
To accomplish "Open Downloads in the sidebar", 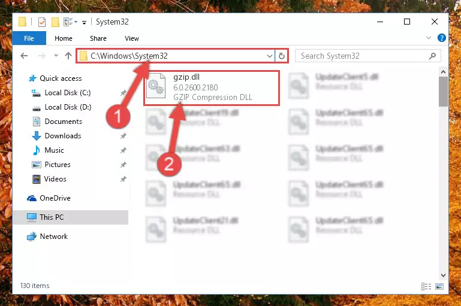I will [63, 136].
